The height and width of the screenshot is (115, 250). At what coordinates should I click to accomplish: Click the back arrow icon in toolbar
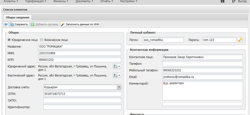pos(6,24)
